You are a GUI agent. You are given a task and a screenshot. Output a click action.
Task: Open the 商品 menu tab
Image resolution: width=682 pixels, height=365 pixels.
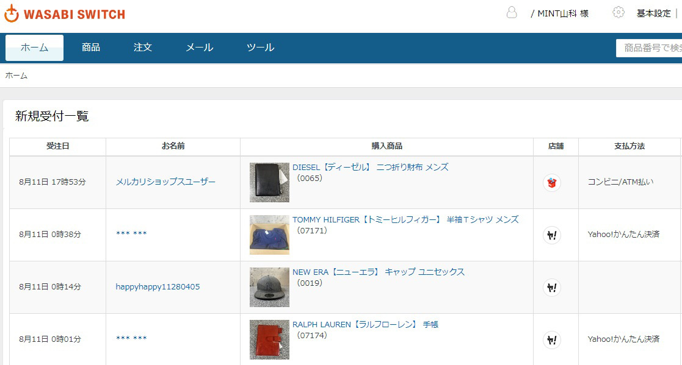(x=91, y=48)
